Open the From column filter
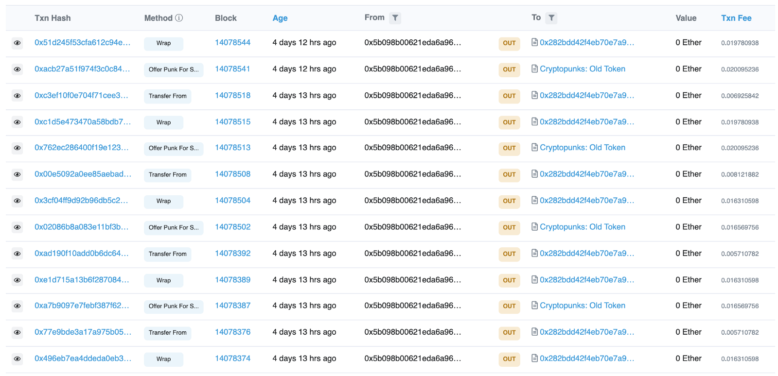Screen dimensions: 778x376 click(x=395, y=18)
